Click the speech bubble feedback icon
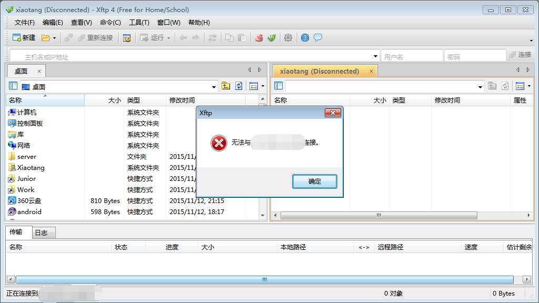 [318, 38]
